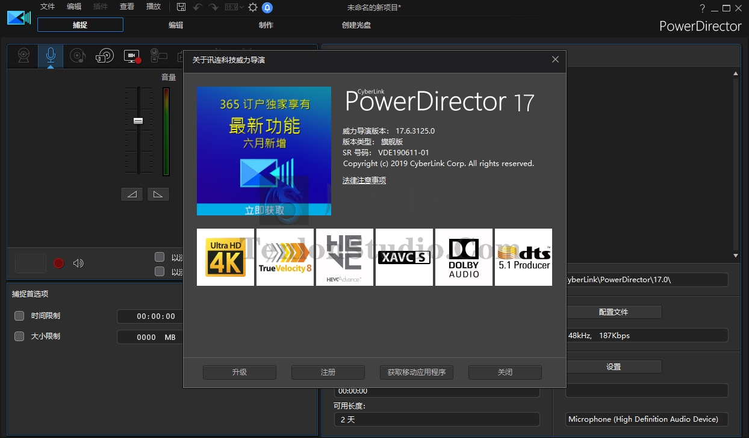Click the DTS 5.1 Producer logo

coord(523,257)
